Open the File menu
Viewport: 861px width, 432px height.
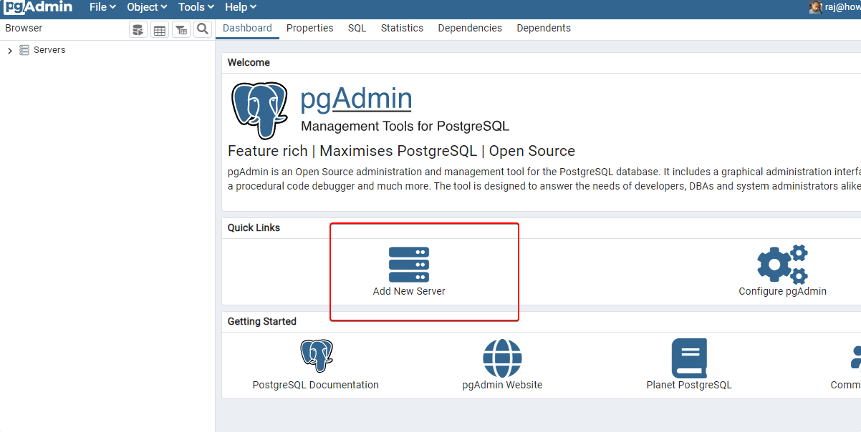(x=102, y=7)
